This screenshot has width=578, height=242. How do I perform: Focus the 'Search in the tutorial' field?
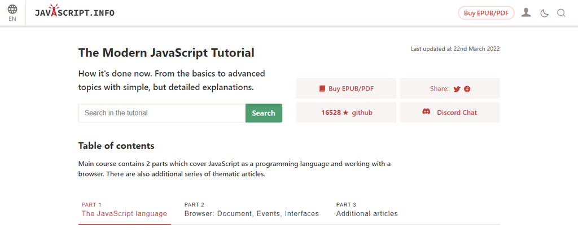[162, 113]
